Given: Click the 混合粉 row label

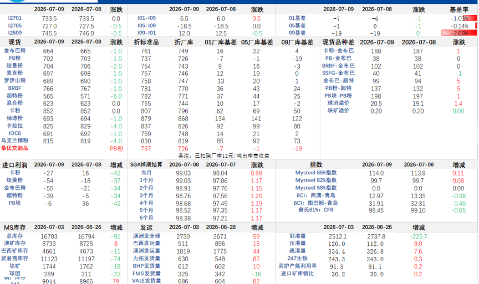Looking at the screenshot, I should [14, 103].
